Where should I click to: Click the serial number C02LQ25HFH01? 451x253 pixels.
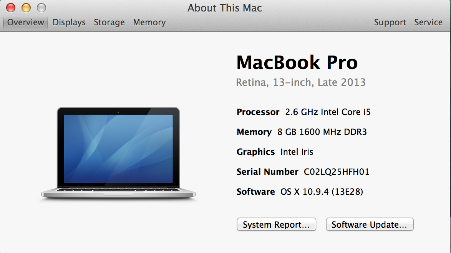[x=337, y=172]
